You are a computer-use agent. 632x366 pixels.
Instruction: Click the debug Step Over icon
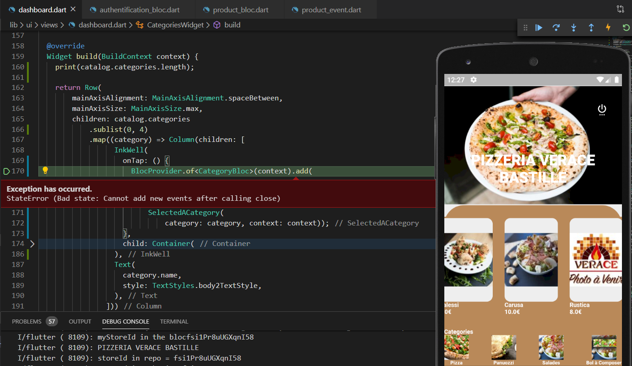[556, 28]
